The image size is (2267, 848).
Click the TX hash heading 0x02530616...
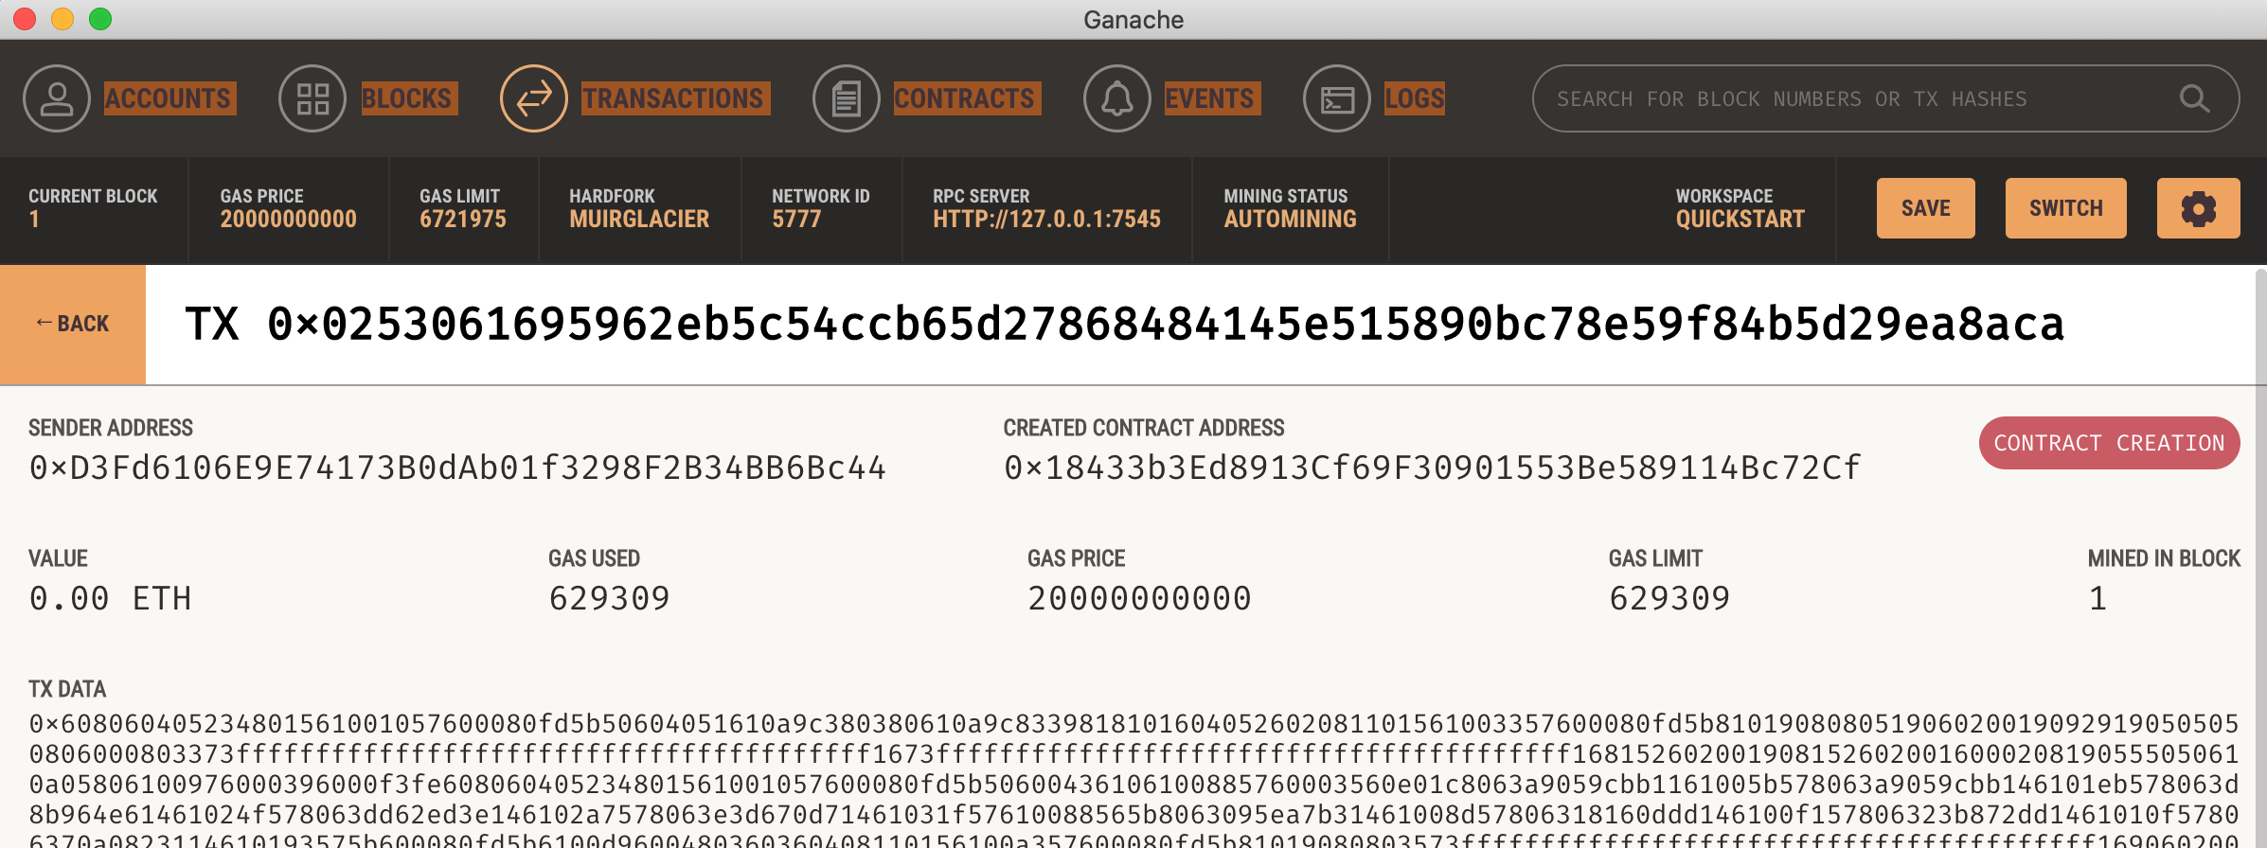1125,325
